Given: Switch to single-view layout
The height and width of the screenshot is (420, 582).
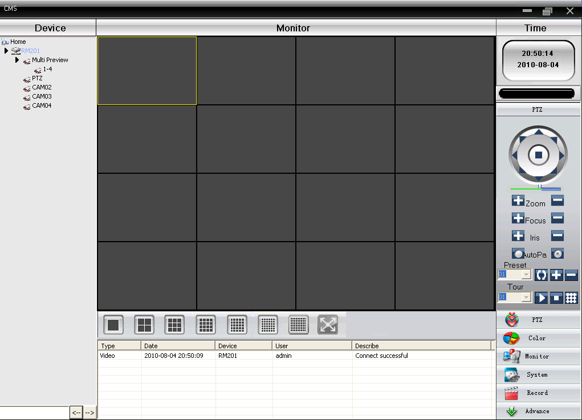Looking at the screenshot, I should (113, 325).
